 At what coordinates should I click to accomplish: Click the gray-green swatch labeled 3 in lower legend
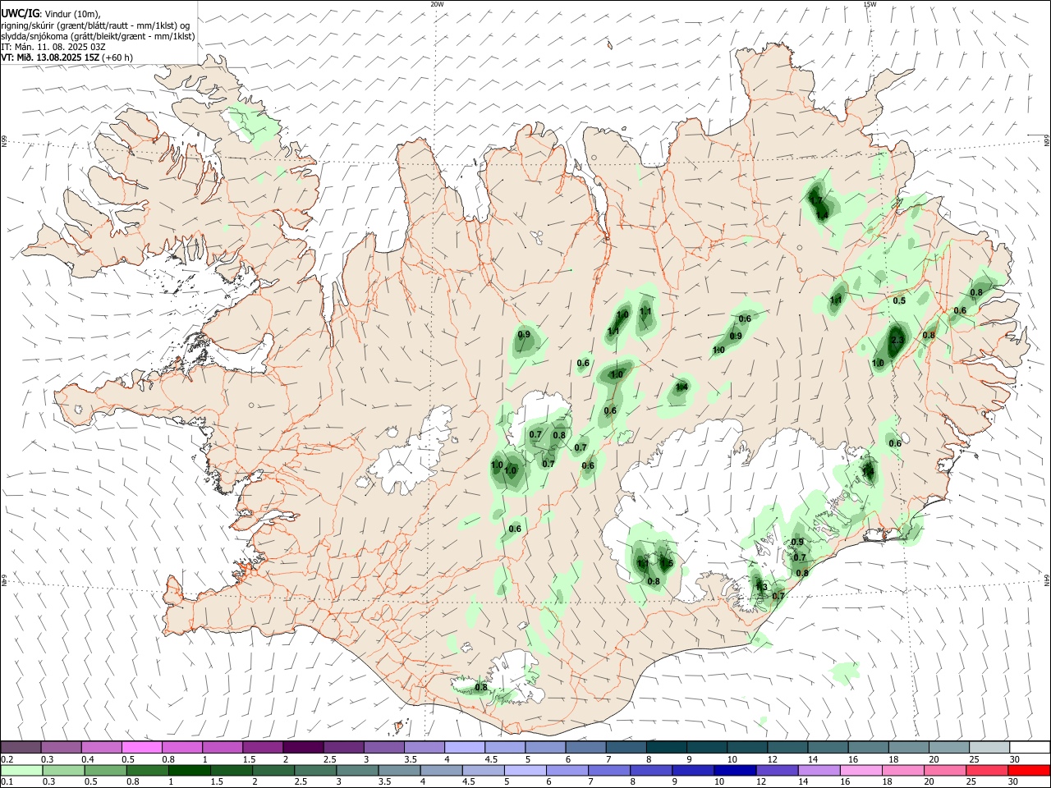pyautogui.click(x=357, y=771)
